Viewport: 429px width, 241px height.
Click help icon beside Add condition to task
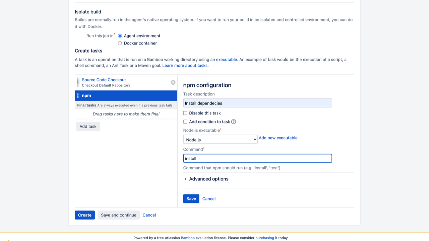pos(234,122)
